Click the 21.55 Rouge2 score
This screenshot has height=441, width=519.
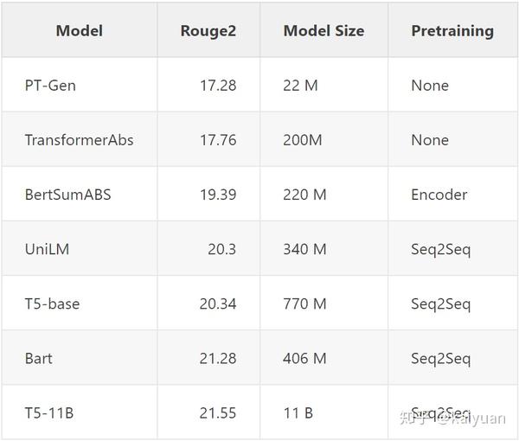point(218,413)
